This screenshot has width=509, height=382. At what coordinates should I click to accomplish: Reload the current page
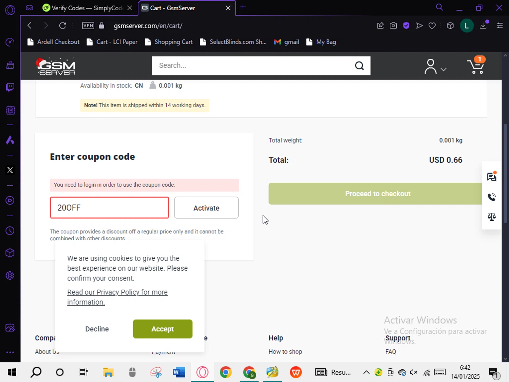(62, 25)
